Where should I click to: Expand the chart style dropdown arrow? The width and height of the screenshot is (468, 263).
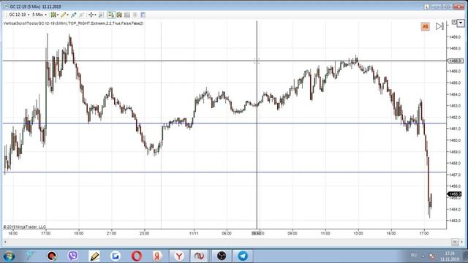coord(58,15)
